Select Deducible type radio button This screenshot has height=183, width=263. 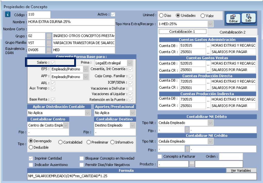pyautogui.click(x=31, y=147)
